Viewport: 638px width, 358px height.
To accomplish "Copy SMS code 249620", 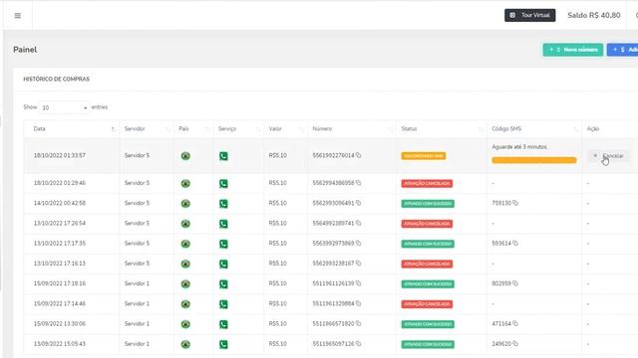I will coord(515,344).
